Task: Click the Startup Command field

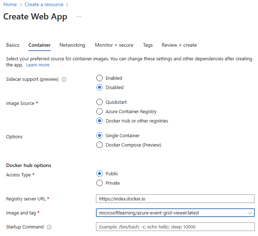Action: pos(175,227)
